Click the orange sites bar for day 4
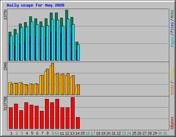Viewport: 176px width, 137px height. click(x=27, y=90)
